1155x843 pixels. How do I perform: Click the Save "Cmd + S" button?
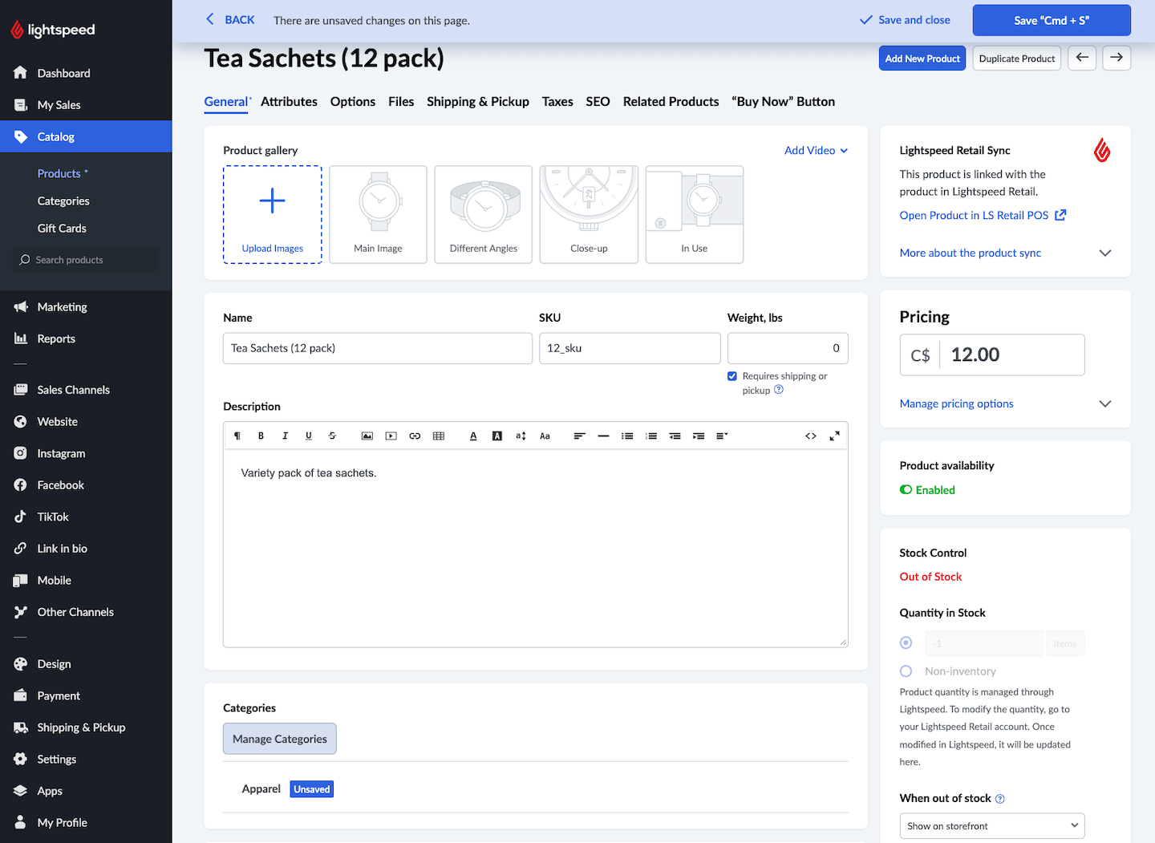point(1052,20)
